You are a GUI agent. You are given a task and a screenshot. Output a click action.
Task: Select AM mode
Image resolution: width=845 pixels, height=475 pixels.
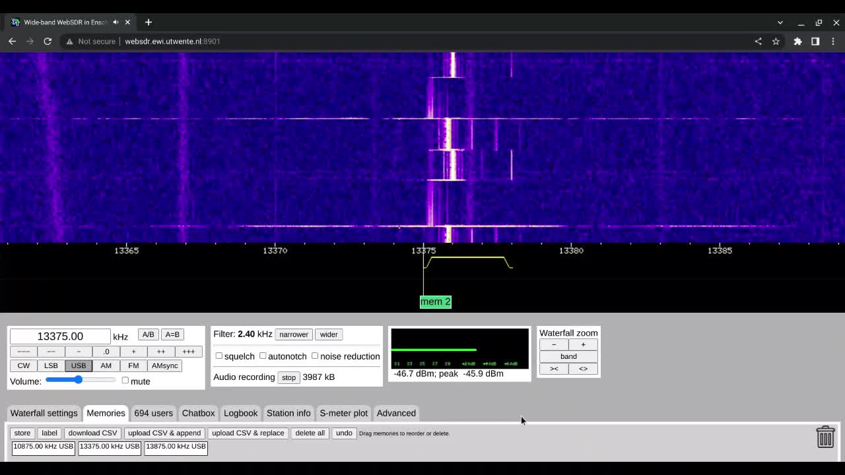click(x=106, y=365)
